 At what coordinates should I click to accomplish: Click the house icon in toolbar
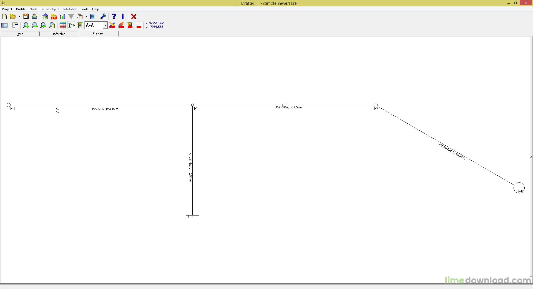45,17
